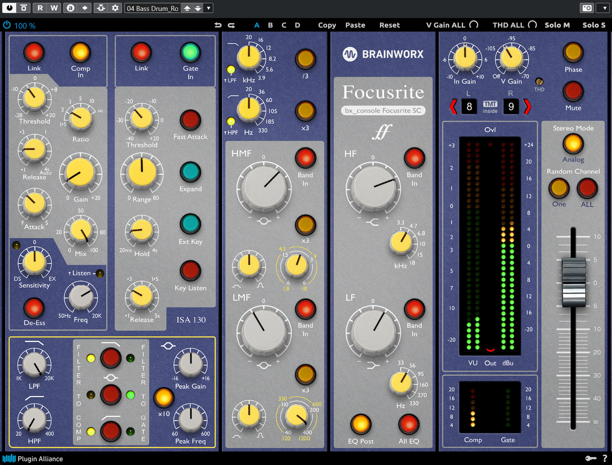Image resolution: width=612 pixels, height=465 pixels.
Task: Toggle plugin power button in host toolbar
Action: coord(9,8)
